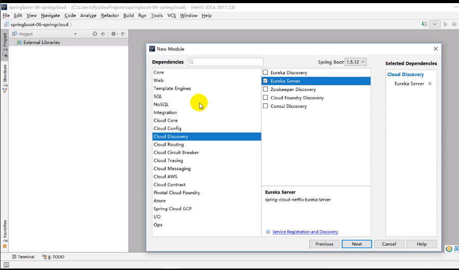Open the File menu
This screenshot has height=270, width=459.
click(x=6, y=16)
